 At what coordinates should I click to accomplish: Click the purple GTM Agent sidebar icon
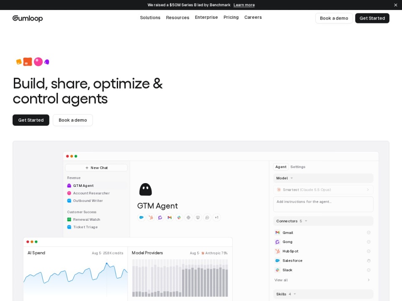(x=69, y=186)
